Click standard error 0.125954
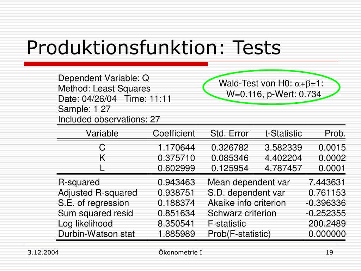Image resolution: width=361 pixels, height=271 pixels. pyautogui.click(x=230, y=168)
